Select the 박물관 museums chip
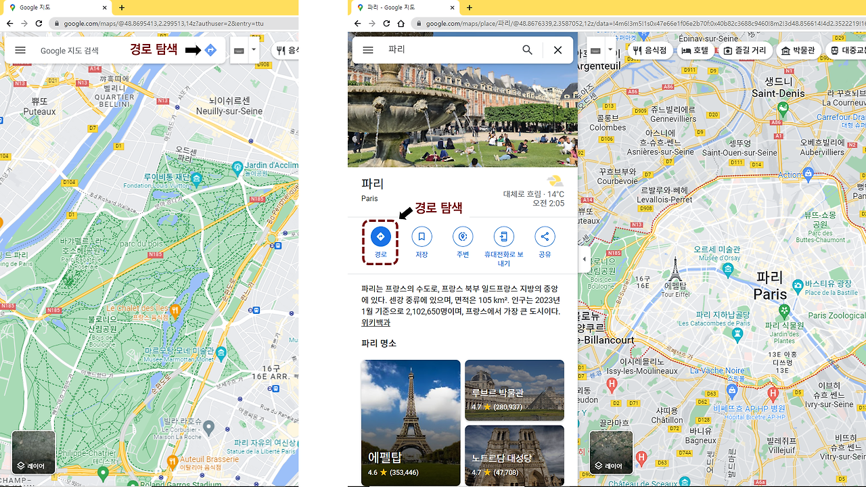 pos(798,51)
